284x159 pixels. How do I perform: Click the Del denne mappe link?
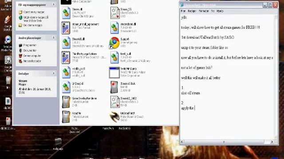(x=33, y=26)
